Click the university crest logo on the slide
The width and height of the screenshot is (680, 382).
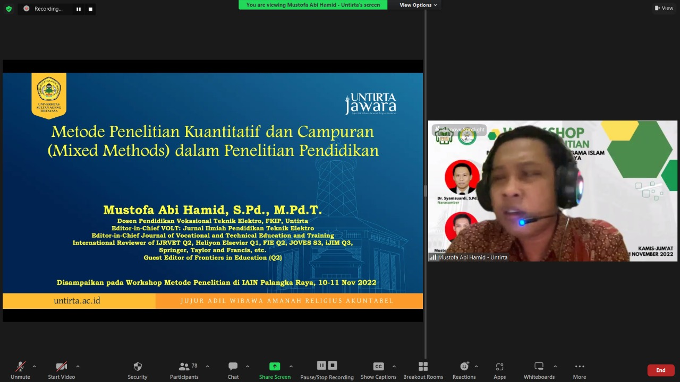point(49,95)
